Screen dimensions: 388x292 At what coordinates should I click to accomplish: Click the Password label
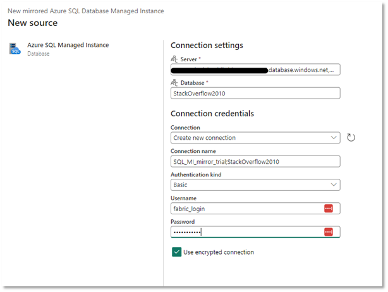[x=183, y=222]
